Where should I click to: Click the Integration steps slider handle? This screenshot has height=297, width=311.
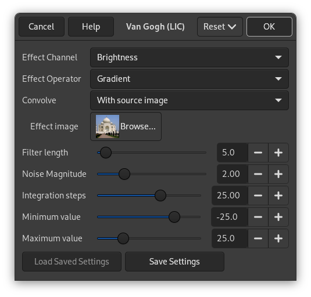coord(160,195)
